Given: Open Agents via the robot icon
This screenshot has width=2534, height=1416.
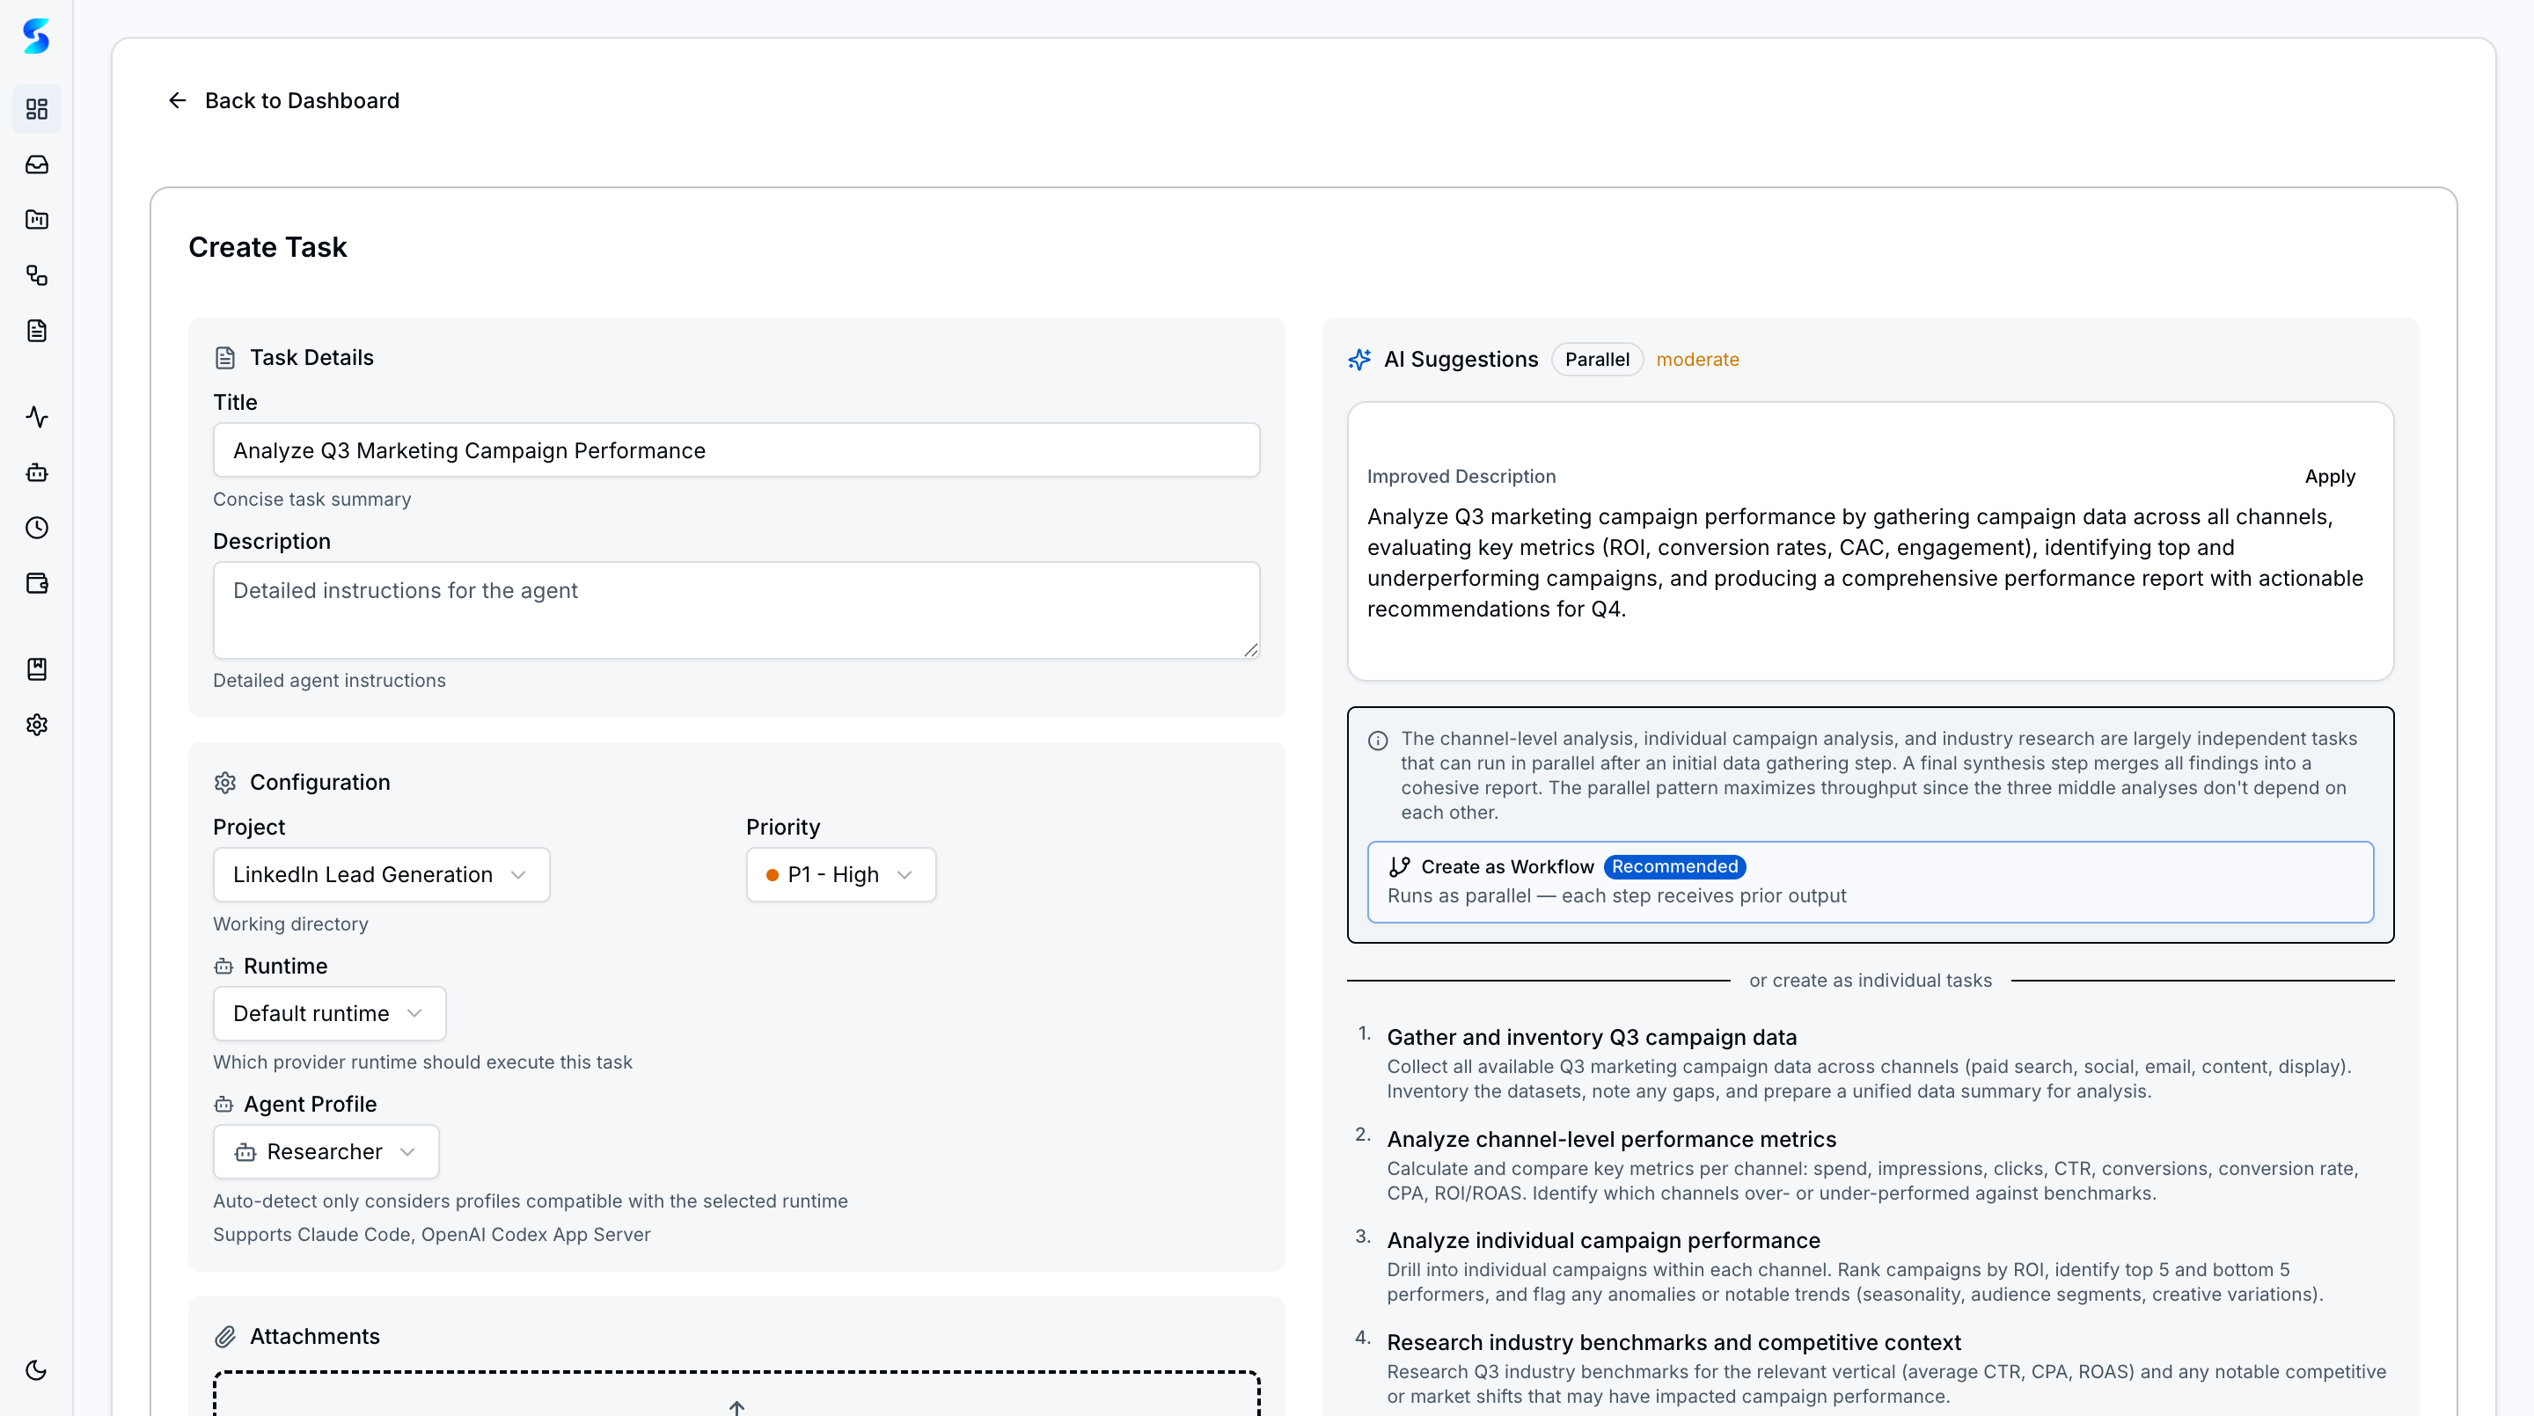Looking at the screenshot, I should click(36, 472).
